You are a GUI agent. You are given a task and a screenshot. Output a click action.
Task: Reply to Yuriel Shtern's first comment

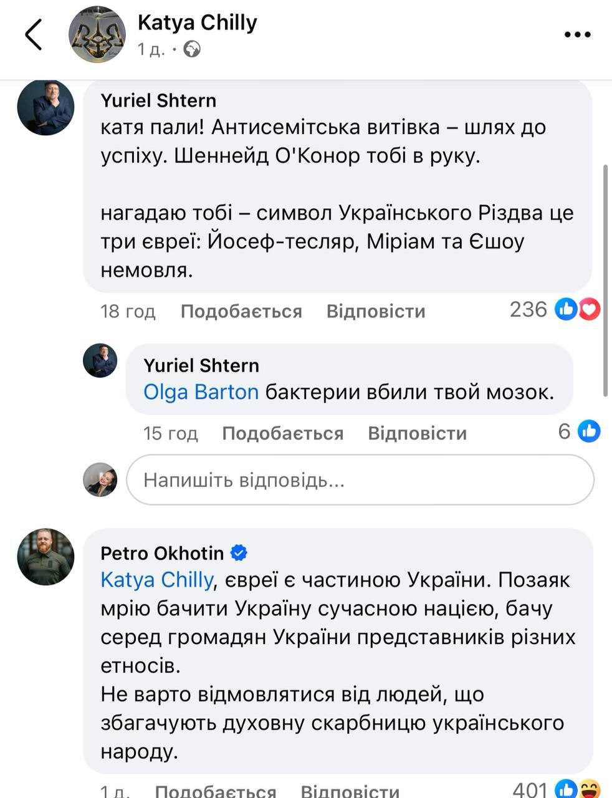coord(376,310)
